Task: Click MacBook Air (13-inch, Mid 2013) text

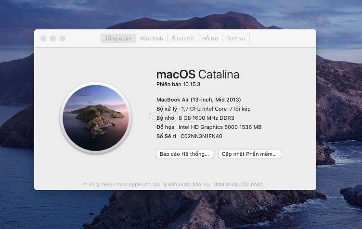Action: [198, 100]
